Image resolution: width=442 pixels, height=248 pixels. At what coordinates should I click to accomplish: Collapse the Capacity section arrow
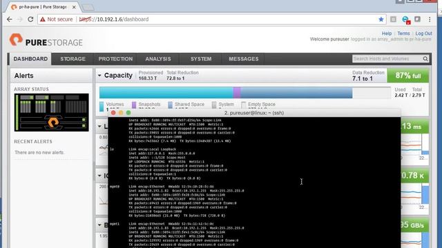point(99,75)
